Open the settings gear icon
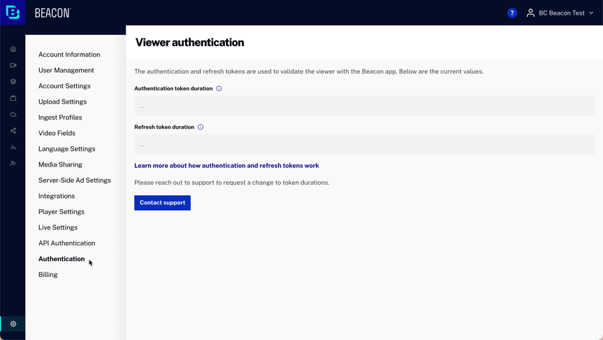The image size is (603, 340). tap(13, 324)
